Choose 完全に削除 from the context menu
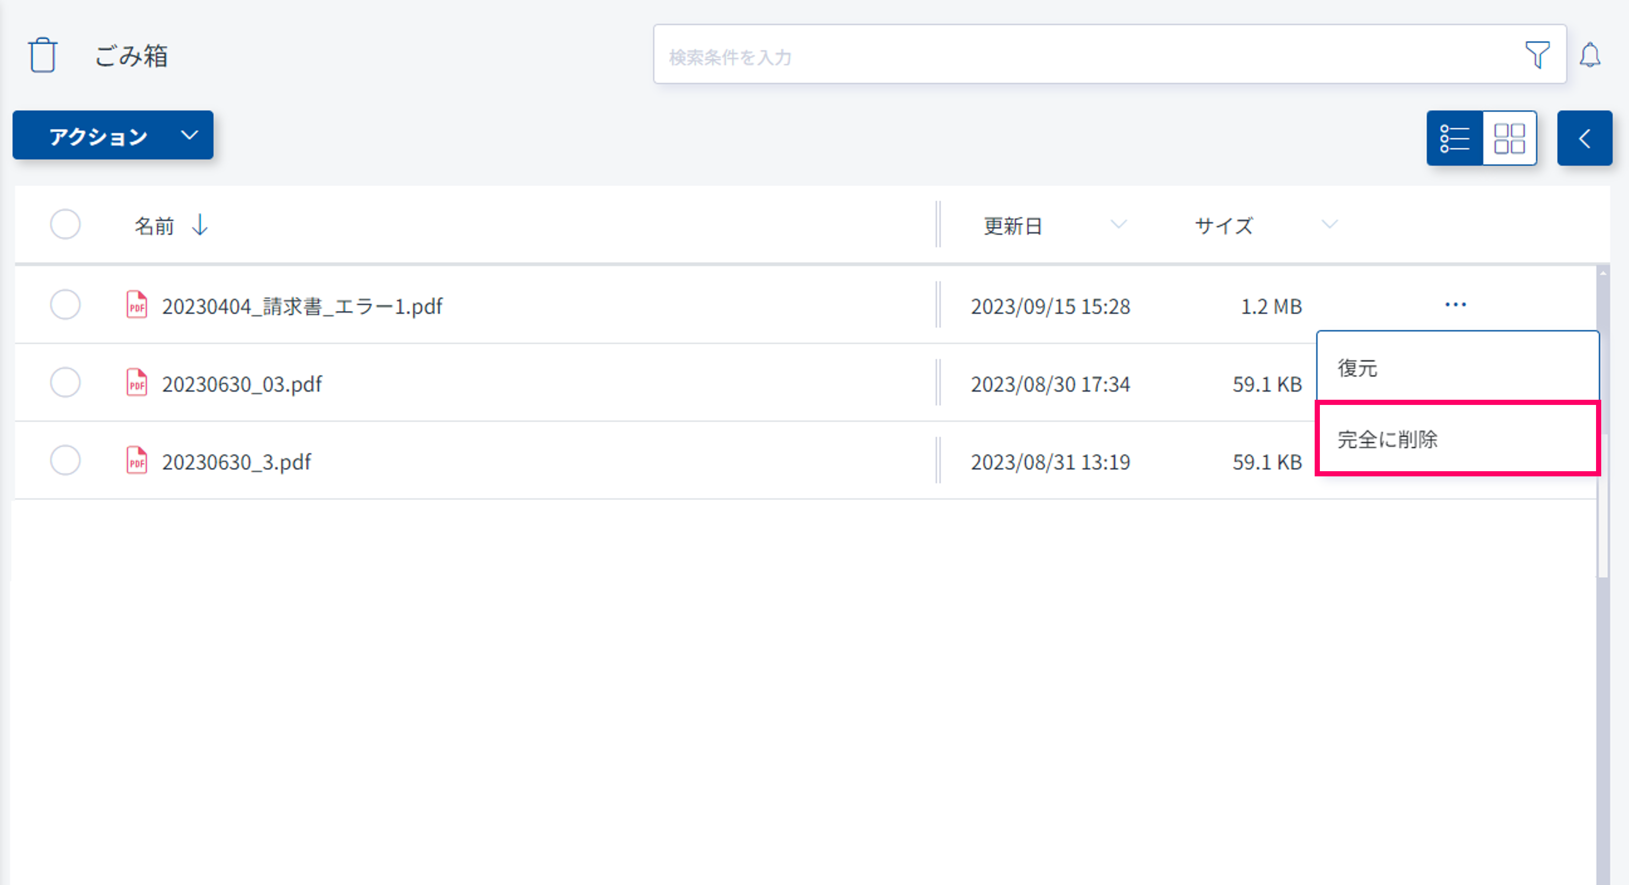Image resolution: width=1629 pixels, height=885 pixels. [1388, 439]
